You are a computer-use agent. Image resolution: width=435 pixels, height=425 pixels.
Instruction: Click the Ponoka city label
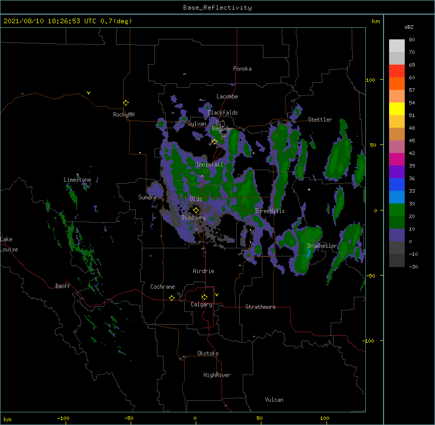point(242,69)
